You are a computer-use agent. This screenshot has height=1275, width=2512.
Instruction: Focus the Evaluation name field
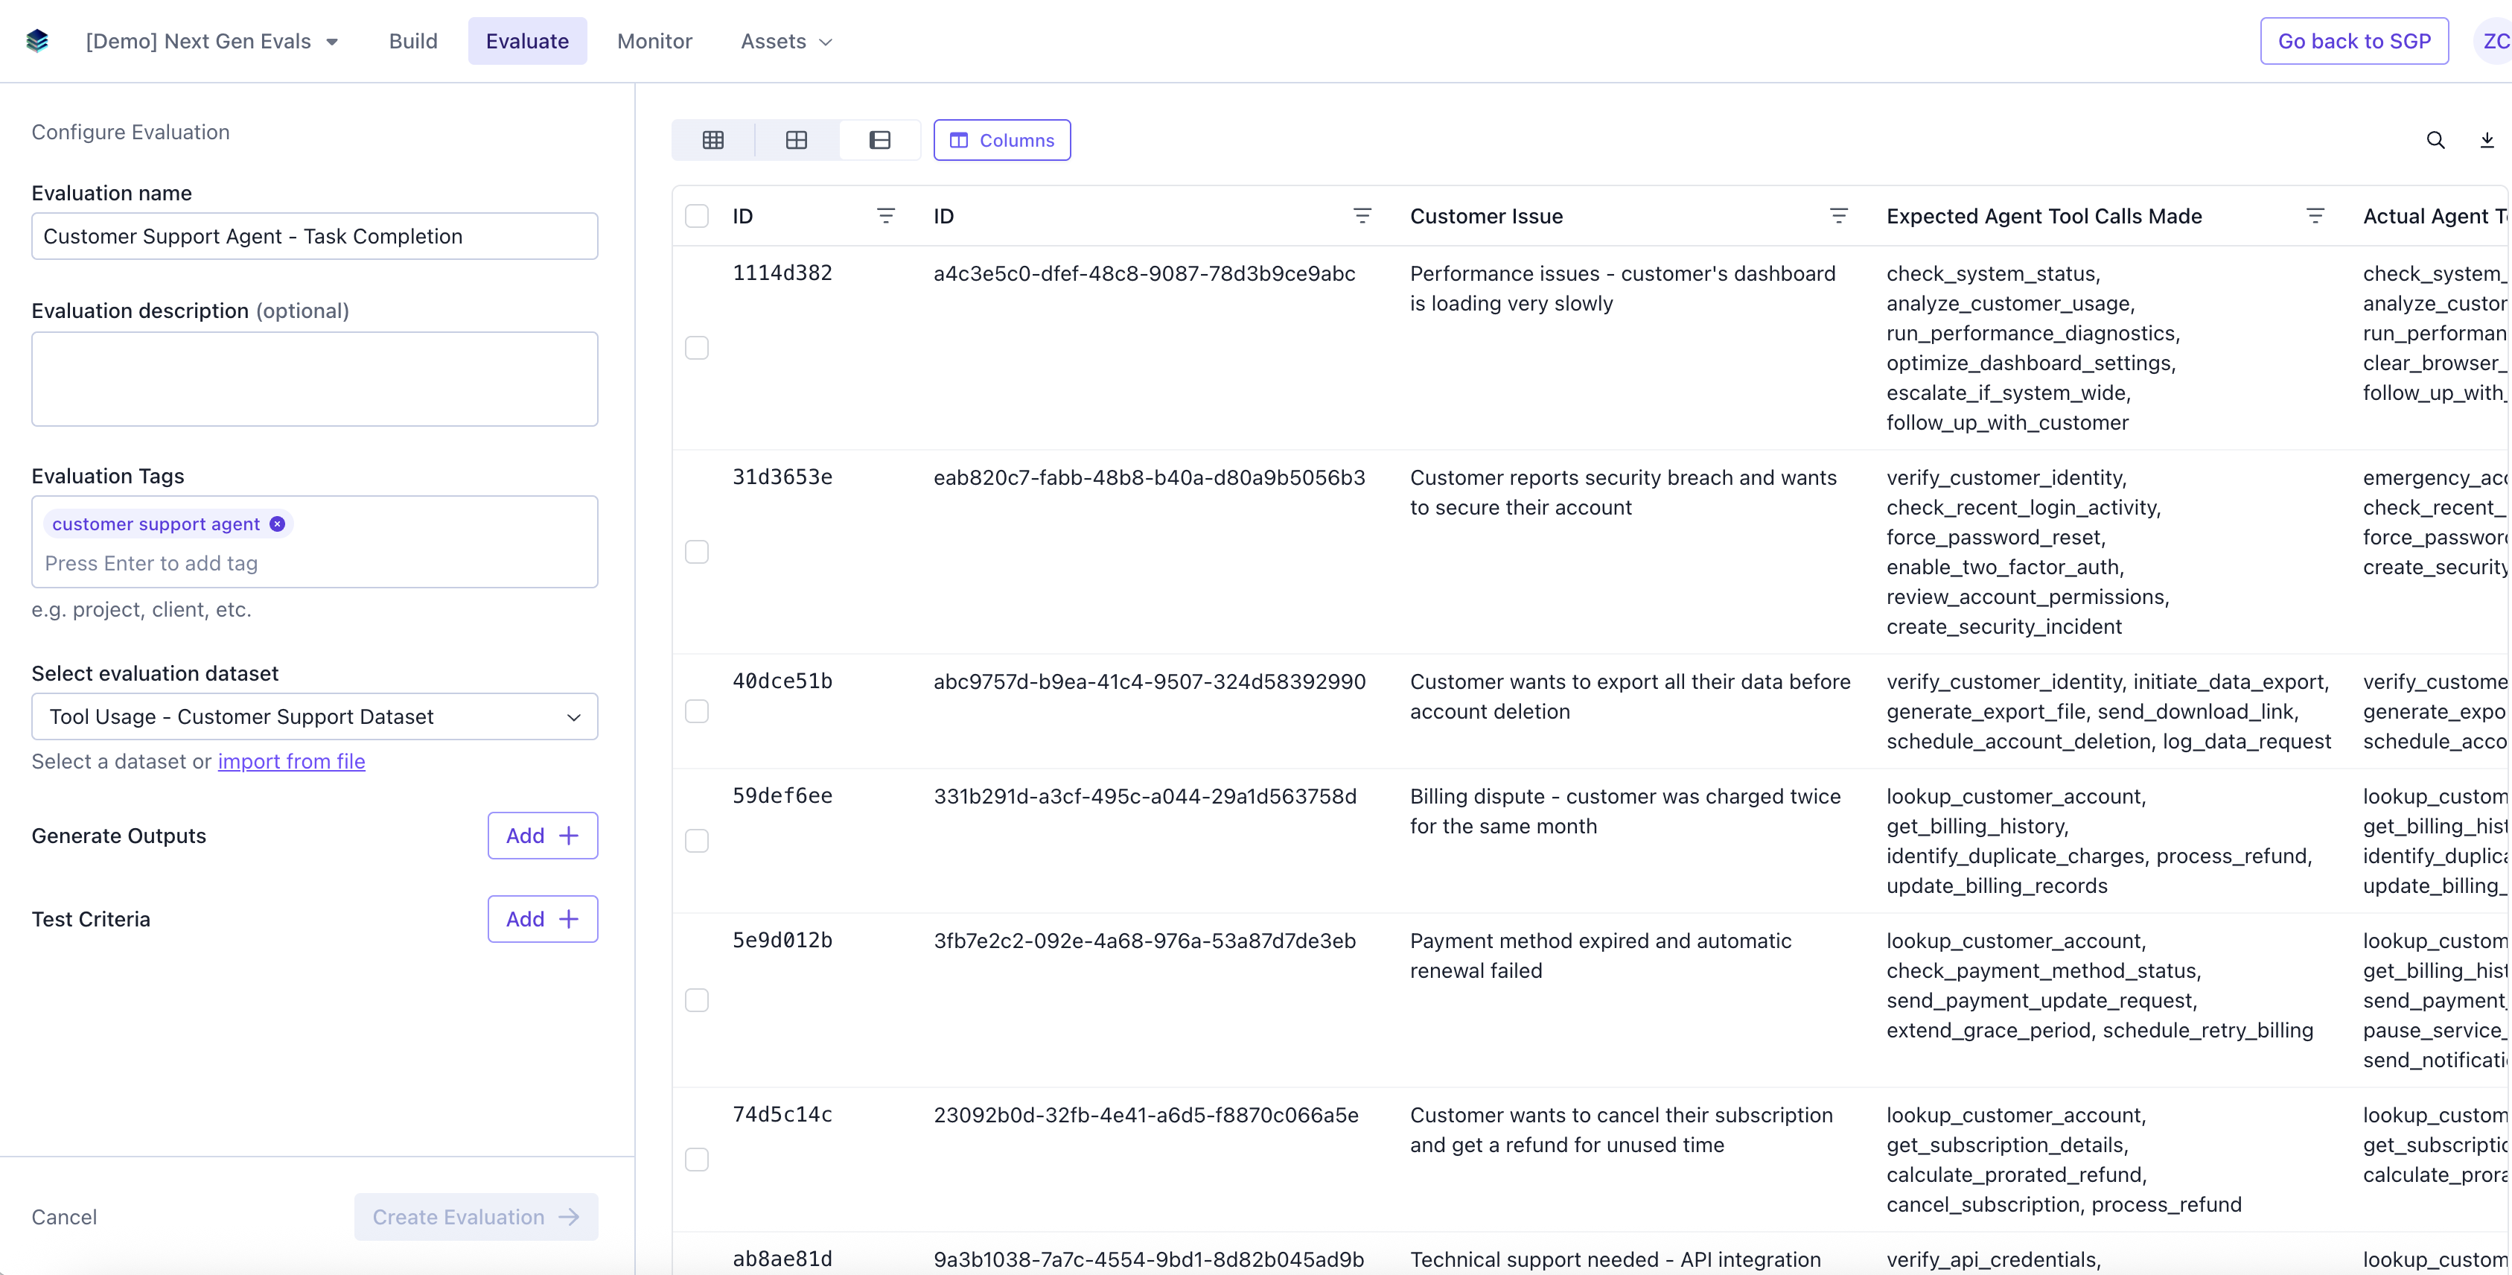click(x=314, y=236)
